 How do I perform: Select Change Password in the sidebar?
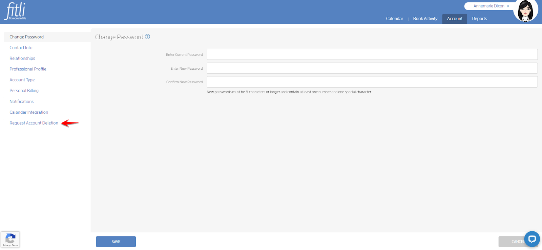[47, 37]
